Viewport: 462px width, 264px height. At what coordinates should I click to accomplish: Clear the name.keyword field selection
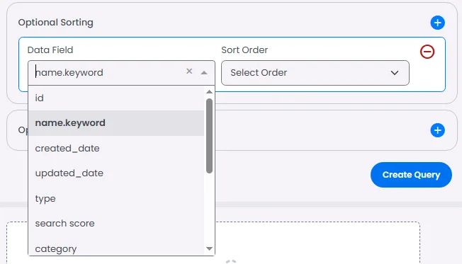click(189, 71)
